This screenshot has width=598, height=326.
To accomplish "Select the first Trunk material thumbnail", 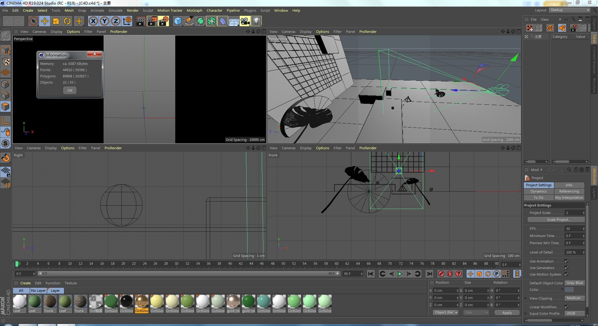I will click(x=50, y=304).
